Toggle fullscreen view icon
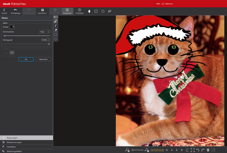The image size is (227, 153). point(192,150)
